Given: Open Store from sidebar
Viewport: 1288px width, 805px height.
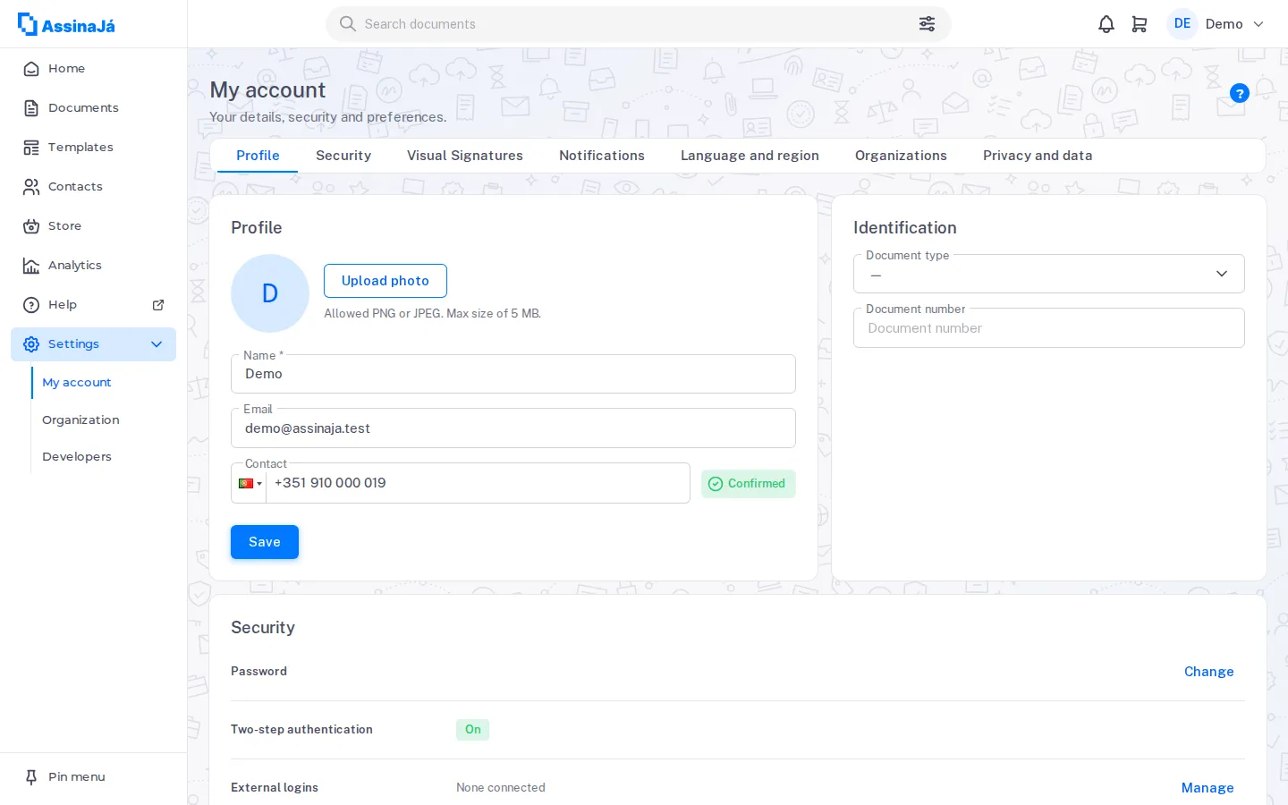Looking at the screenshot, I should coord(93,226).
